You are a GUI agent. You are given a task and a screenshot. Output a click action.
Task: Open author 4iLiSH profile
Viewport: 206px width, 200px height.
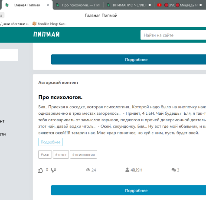[x=134, y=170]
